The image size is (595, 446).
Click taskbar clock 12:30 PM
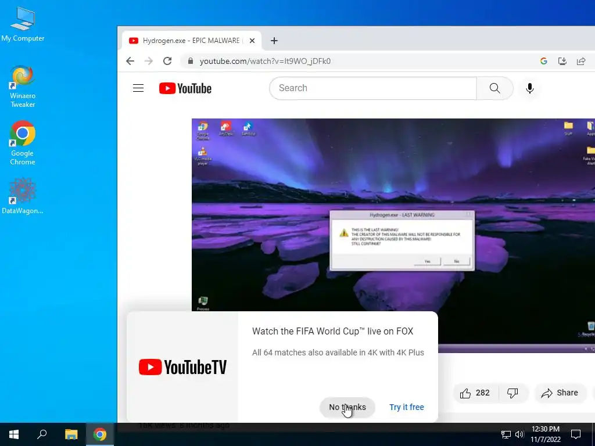(x=545, y=434)
